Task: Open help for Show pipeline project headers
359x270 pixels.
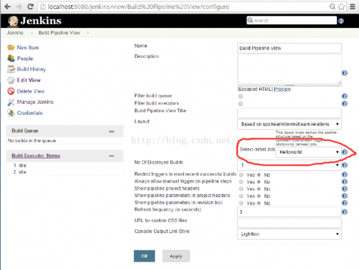Action: tap(345, 189)
